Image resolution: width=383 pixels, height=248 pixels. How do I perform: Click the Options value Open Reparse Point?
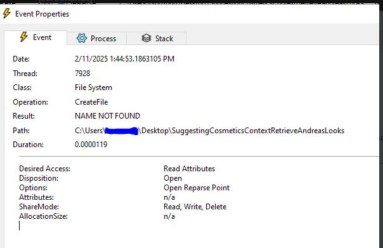pos(197,188)
